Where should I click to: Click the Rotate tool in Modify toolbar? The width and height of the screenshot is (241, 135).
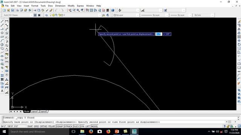coord(239,45)
